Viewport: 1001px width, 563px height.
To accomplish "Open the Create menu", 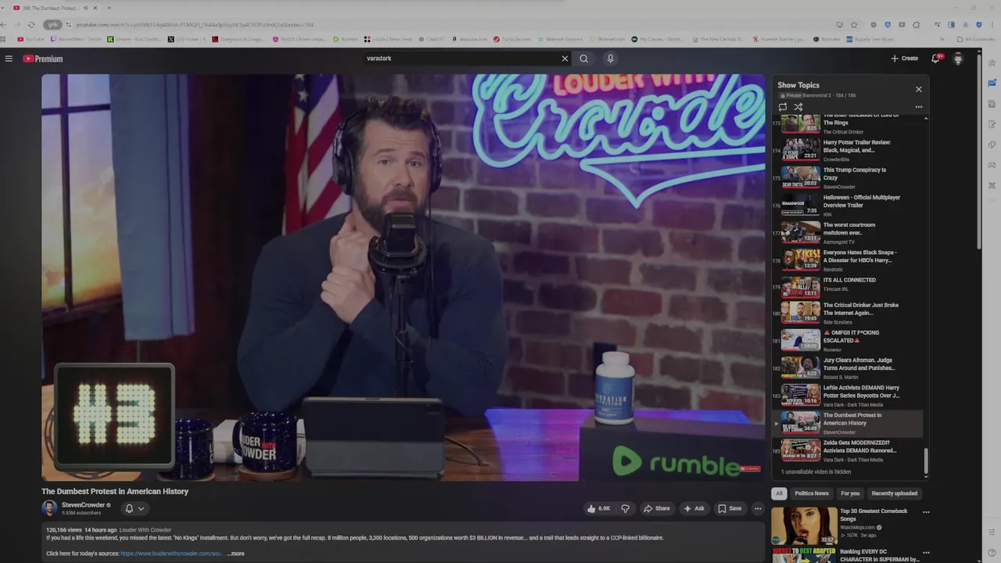I will pos(905,59).
